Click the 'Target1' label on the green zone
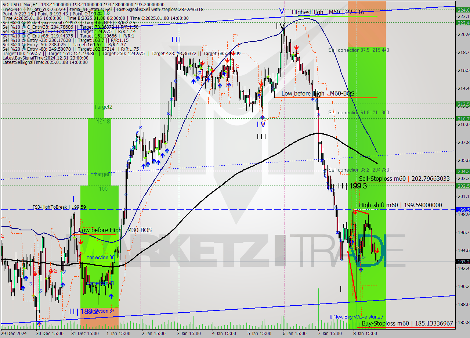 (x=103, y=174)
